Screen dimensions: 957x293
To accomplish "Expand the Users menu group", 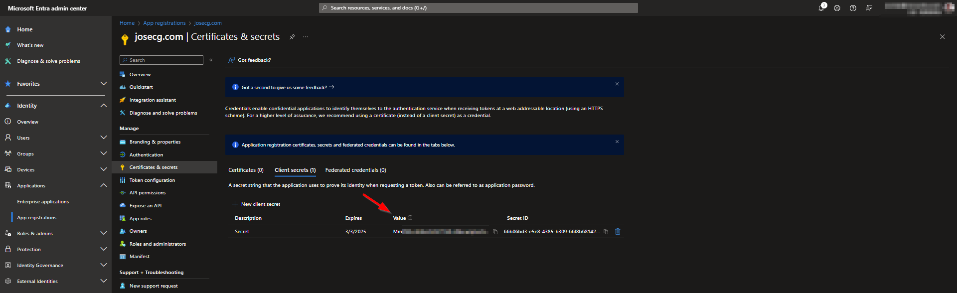I will tap(103, 138).
